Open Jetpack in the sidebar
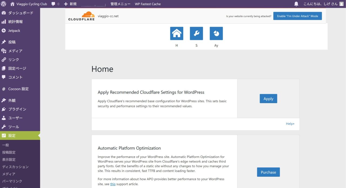This screenshot has width=346, height=188. (x=14, y=31)
